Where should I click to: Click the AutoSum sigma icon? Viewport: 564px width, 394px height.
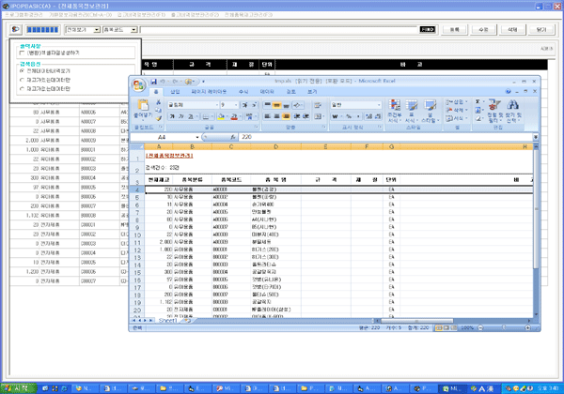point(478,102)
